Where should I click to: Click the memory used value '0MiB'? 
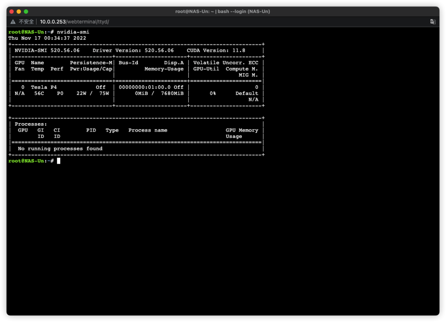point(141,93)
